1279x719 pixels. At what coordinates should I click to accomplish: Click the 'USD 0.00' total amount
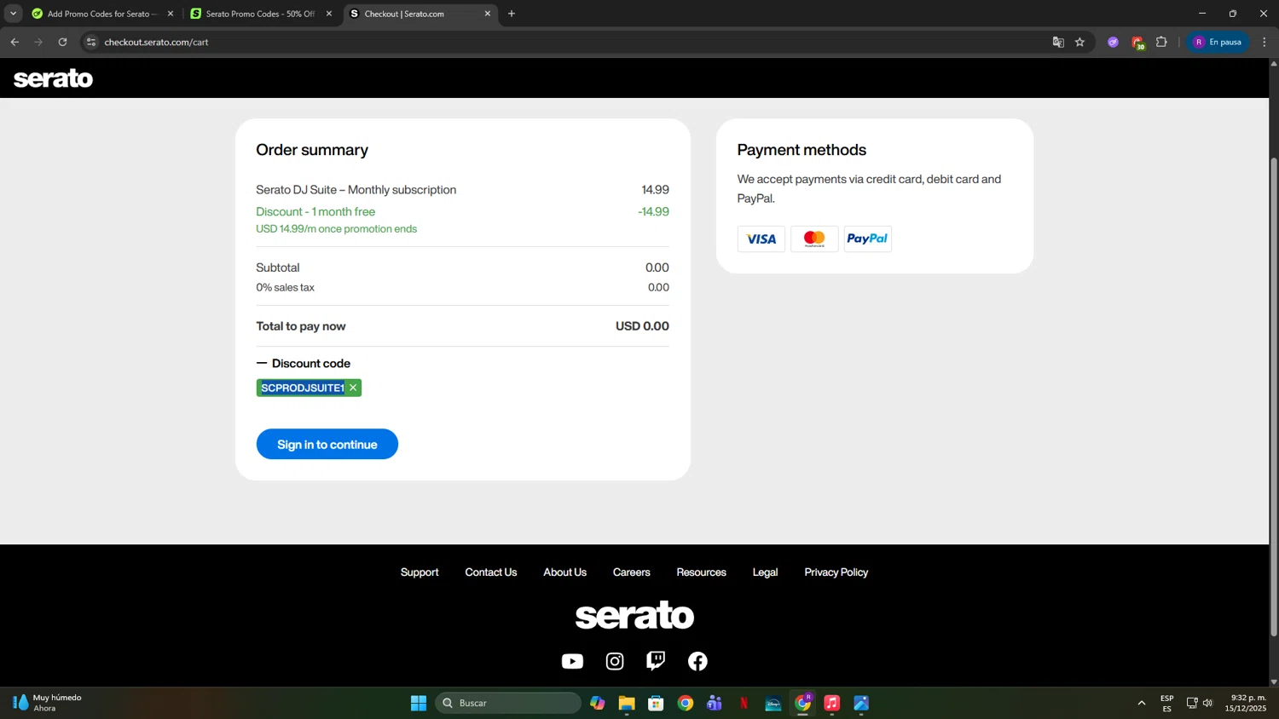[x=642, y=326]
